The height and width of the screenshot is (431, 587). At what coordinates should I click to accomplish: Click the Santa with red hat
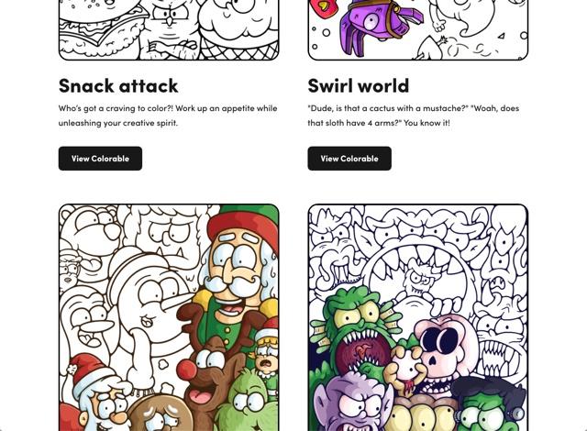pos(95,396)
